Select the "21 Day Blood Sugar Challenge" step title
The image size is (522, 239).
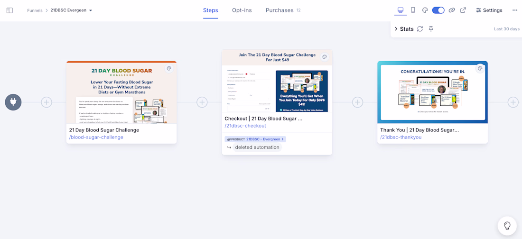point(104,130)
